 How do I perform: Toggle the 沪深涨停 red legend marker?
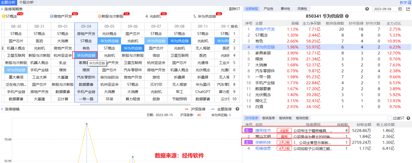click(x=187, y=109)
